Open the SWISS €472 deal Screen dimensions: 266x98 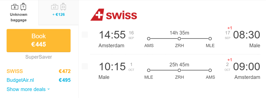click(38, 71)
